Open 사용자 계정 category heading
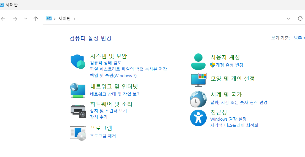 pos(225,57)
